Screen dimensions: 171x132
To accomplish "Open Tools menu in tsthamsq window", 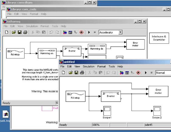I will tap(55, 26).
